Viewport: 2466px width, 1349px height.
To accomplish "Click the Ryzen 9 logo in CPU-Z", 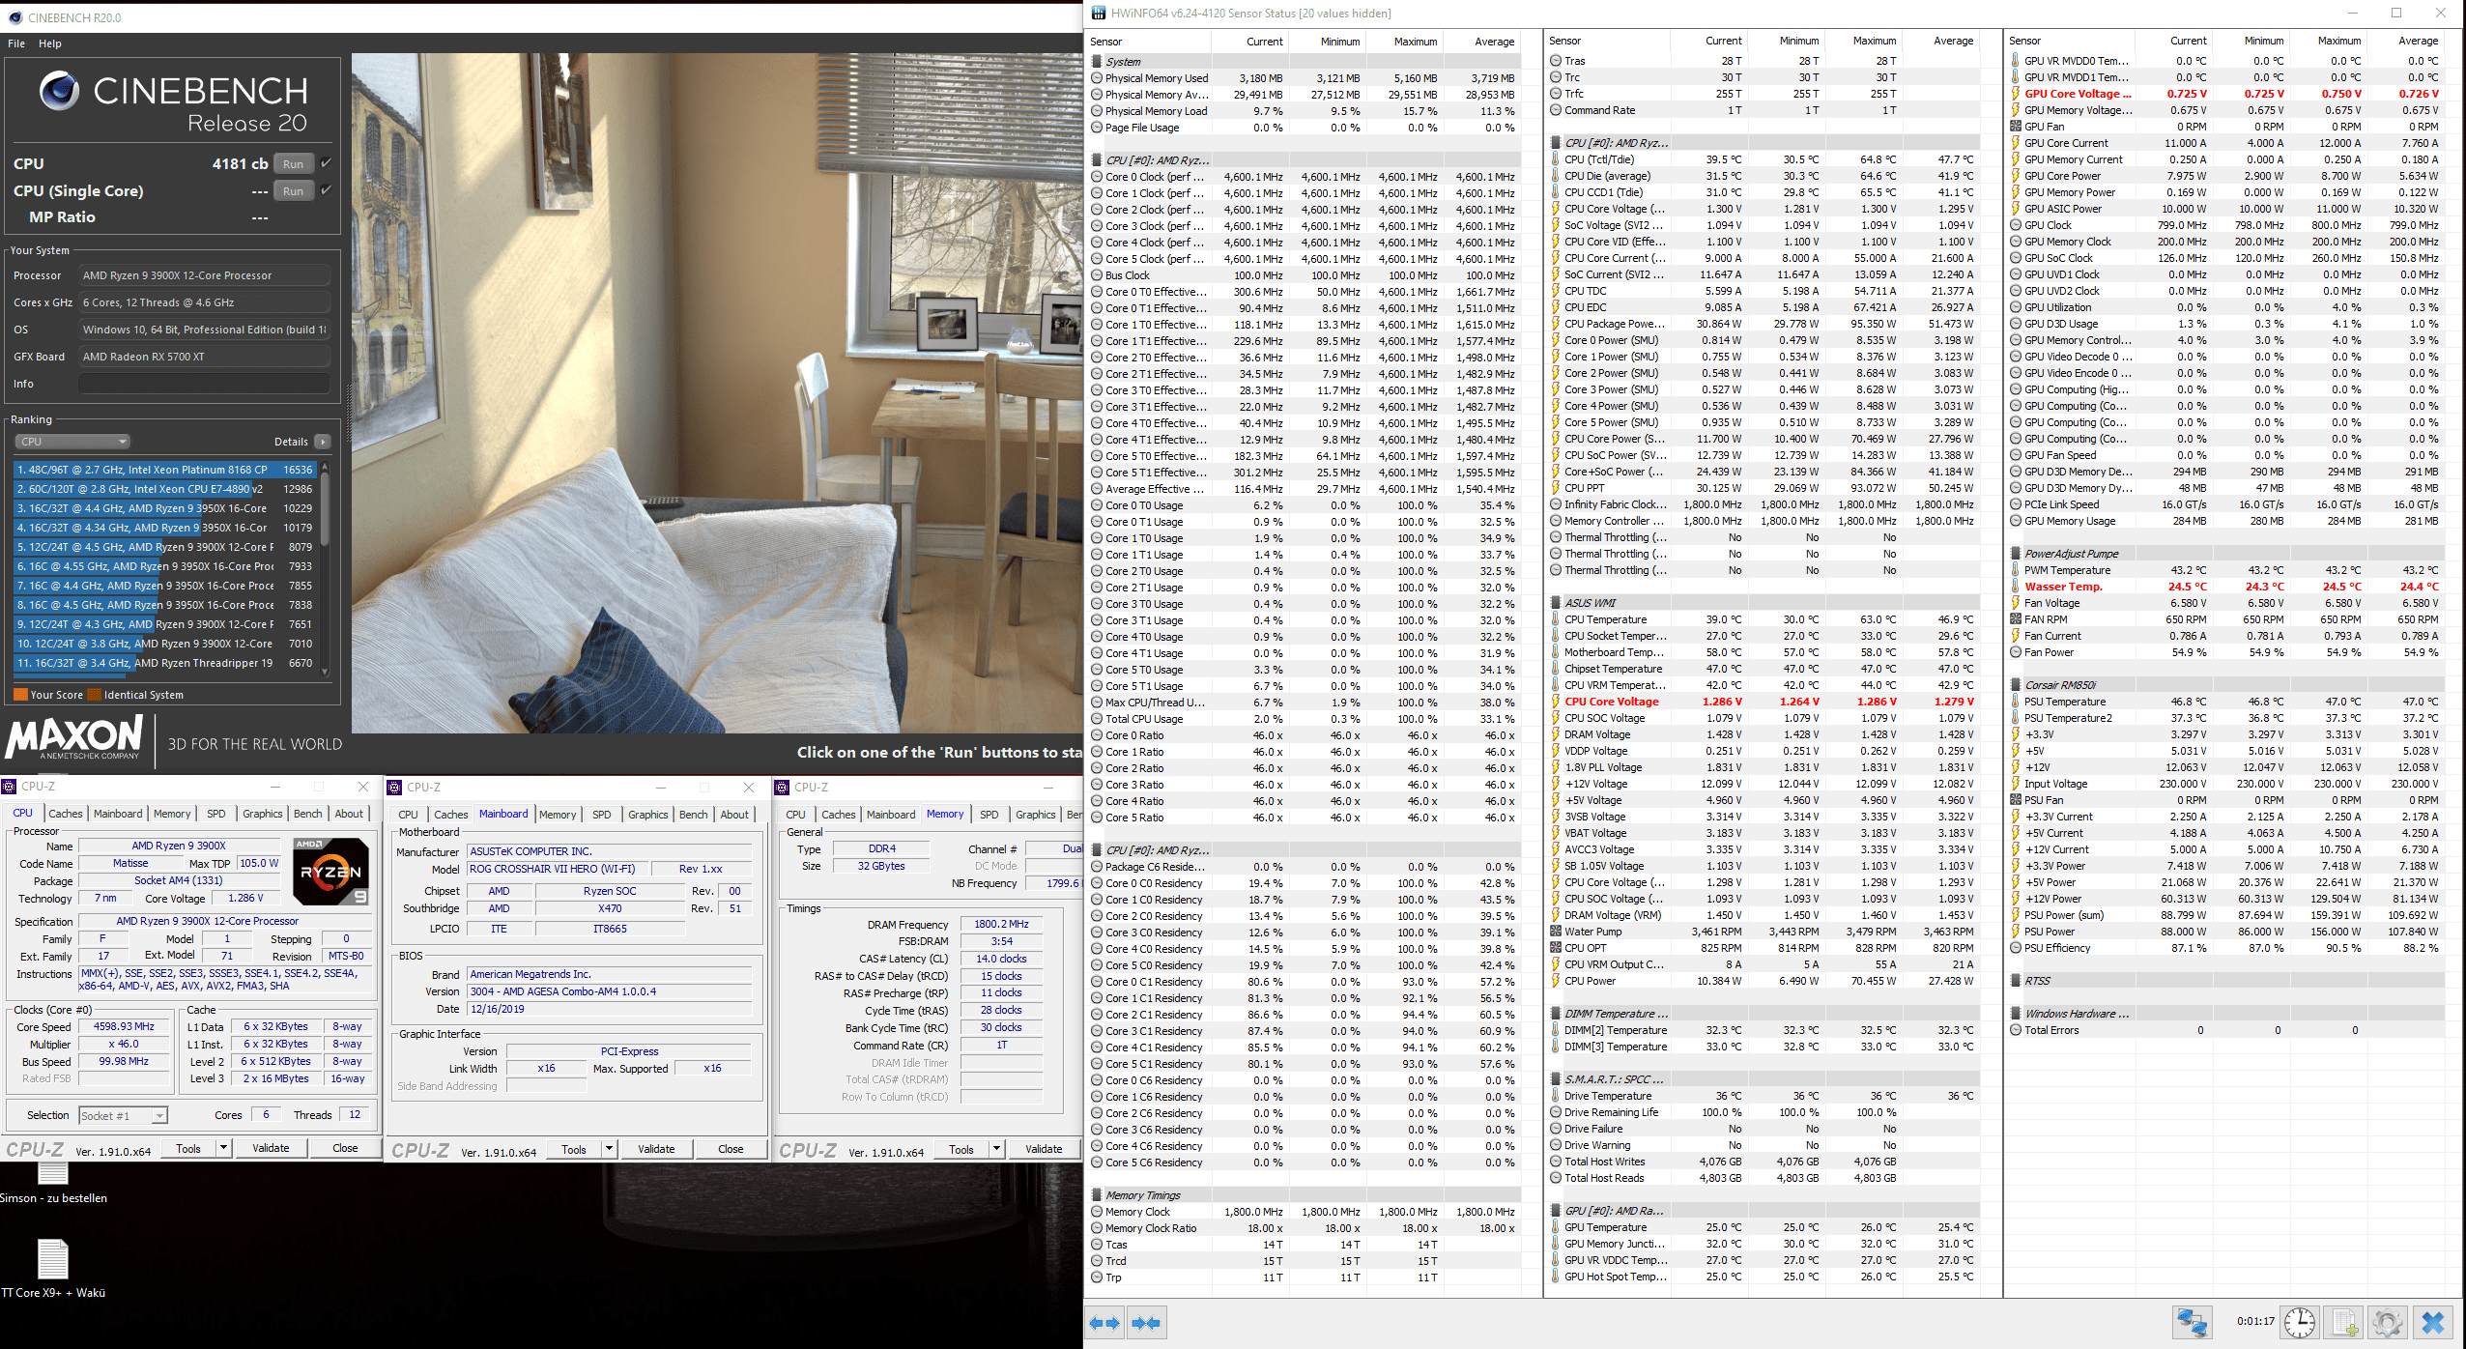I will coord(331,871).
